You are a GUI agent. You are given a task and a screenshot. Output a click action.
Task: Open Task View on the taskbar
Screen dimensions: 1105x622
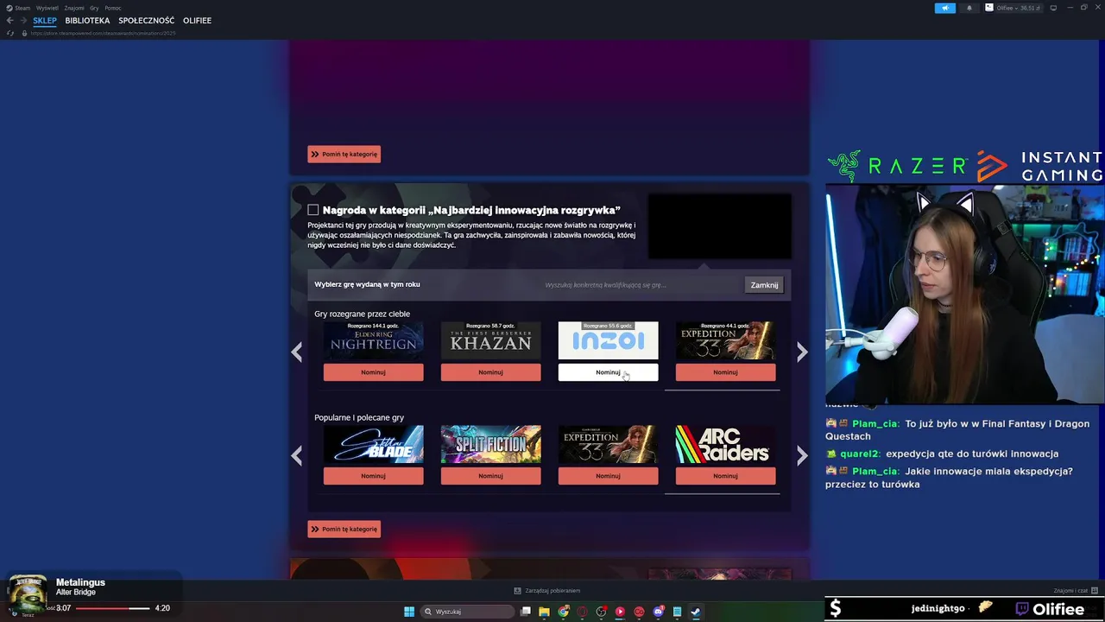pyautogui.click(x=525, y=612)
